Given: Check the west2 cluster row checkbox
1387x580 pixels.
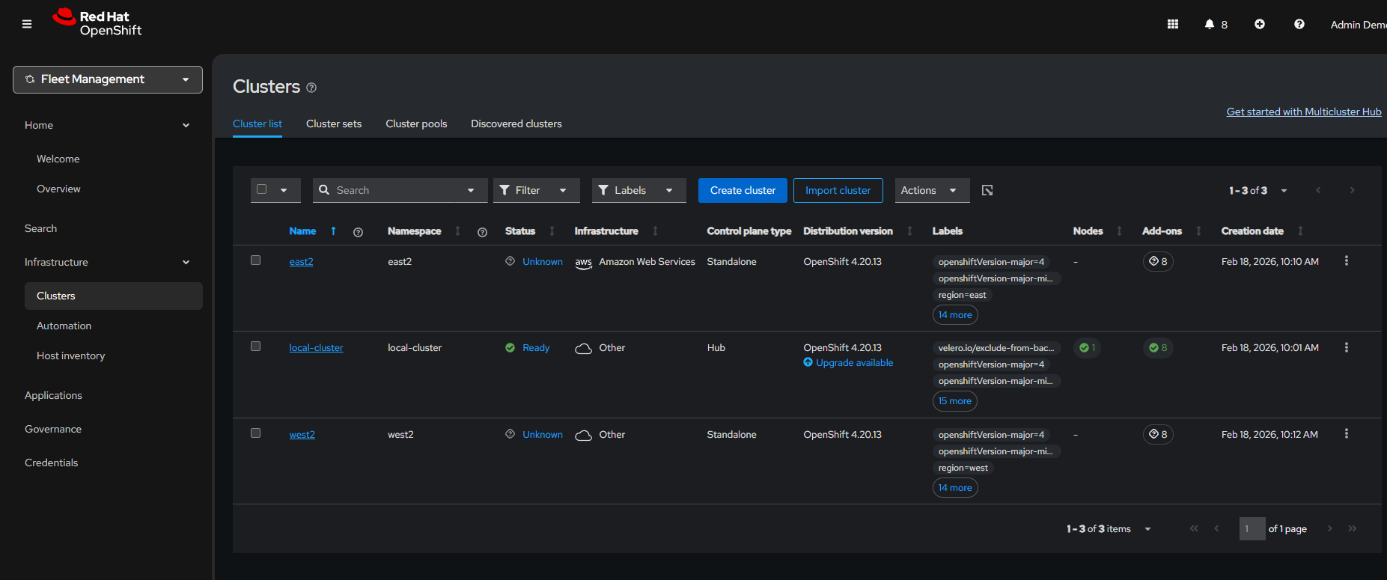Looking at the screenshot, I should click(x=255, y=433).
